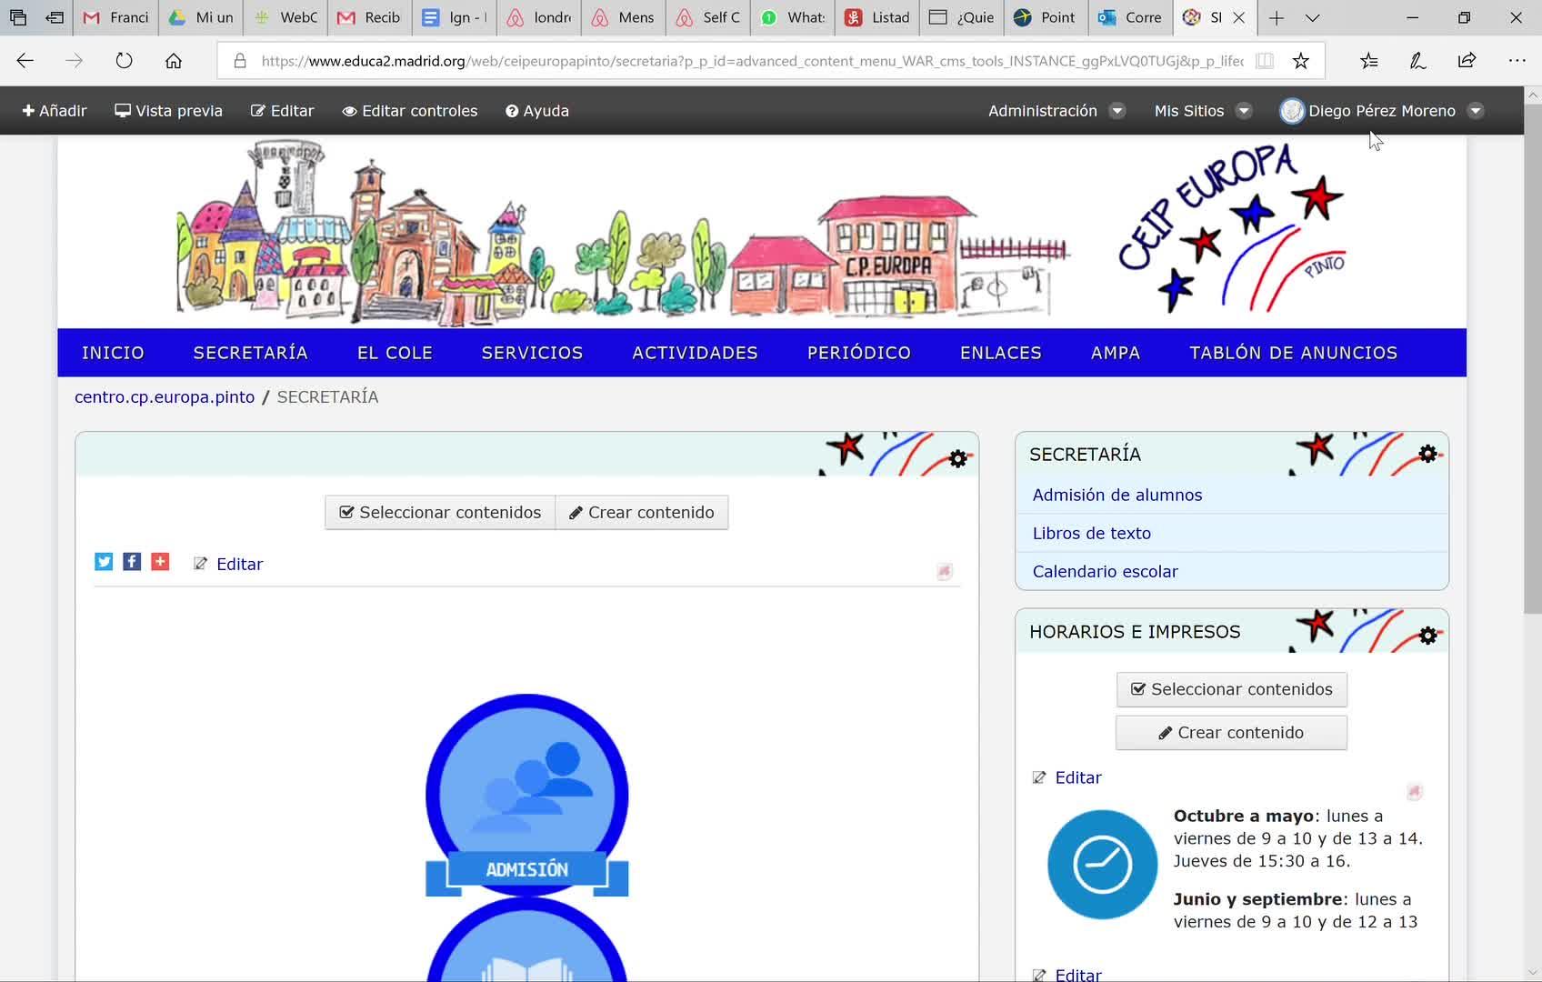Open AMPA menu
This screenshot has height=982, width=1542.
1116,353
